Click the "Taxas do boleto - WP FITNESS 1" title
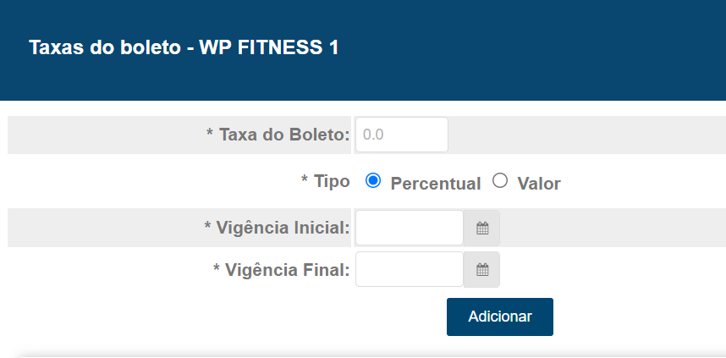Image resolution: width=726 pixels, height=358 pixels. coord(184,47)
